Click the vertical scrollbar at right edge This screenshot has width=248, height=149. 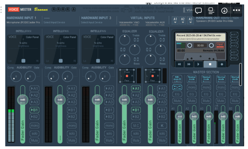tap(240, 74)
